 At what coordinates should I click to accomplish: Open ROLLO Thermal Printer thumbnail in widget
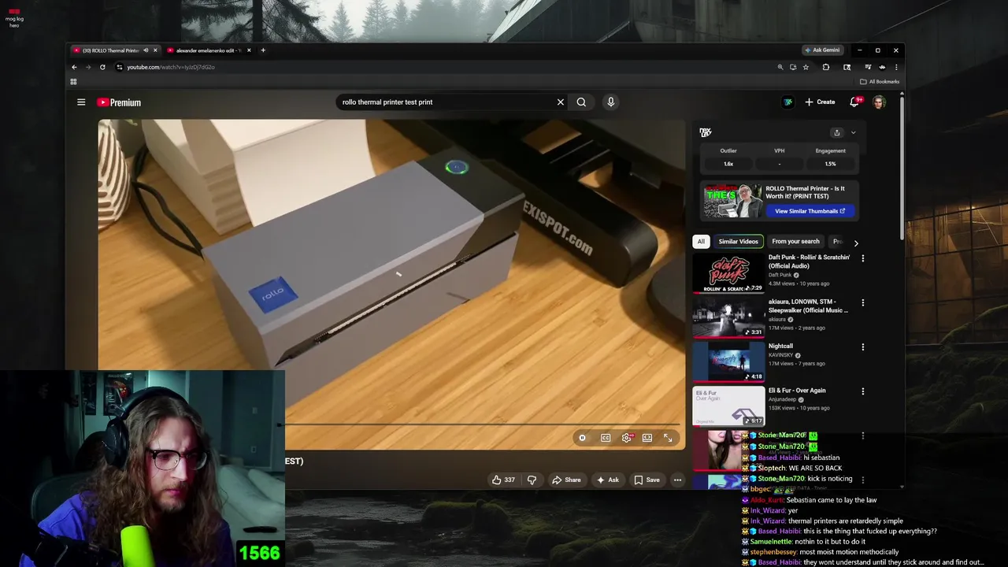click(732, 201)
